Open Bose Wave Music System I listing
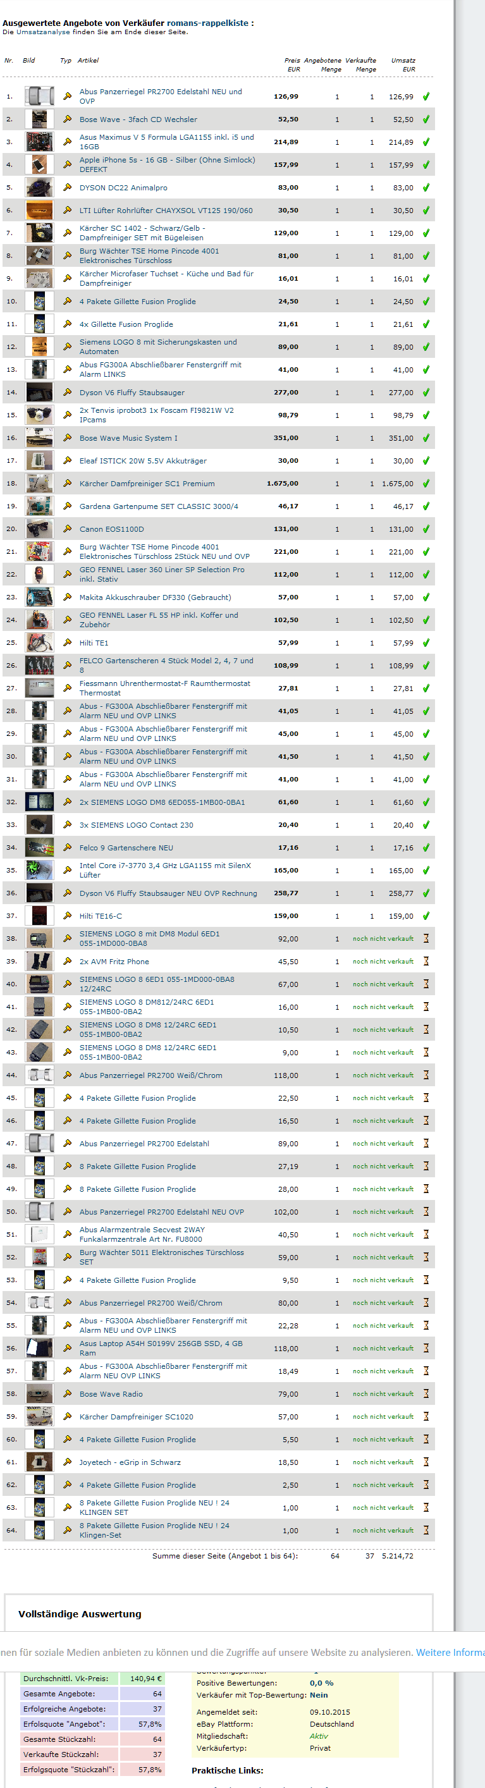This screenshot has width=485, height=1788. (x=128, y=438)
